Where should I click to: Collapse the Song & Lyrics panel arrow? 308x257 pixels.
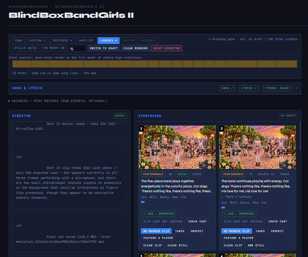tap(297, 88)
